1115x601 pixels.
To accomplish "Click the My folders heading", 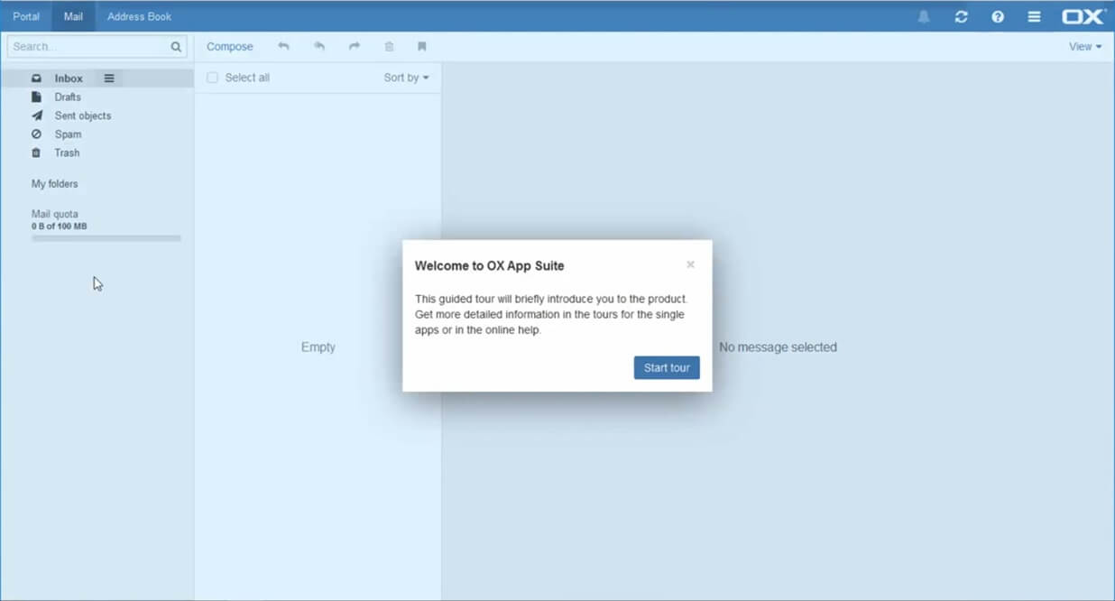I will [x=54, y=183].
